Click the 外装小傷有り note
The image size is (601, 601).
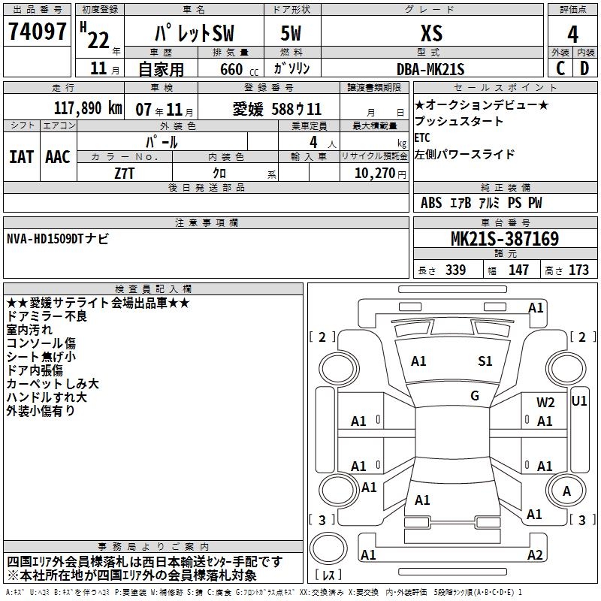click(x=41, y=410)
